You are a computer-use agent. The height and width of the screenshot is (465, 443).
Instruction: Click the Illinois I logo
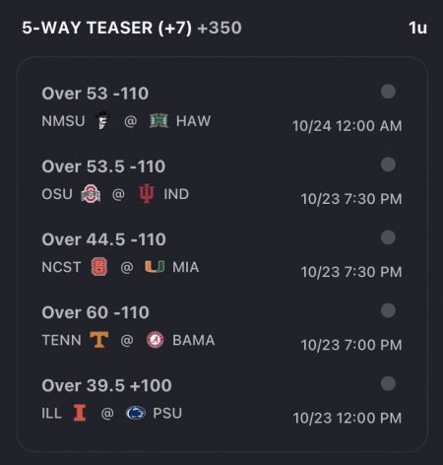80,413
